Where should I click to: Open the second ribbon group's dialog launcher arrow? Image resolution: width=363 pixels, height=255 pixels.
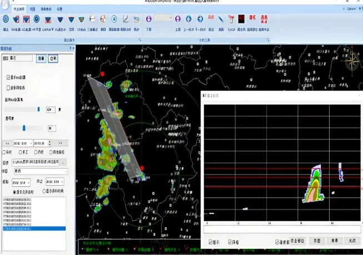pyautogui.click(x=268, y=40)
